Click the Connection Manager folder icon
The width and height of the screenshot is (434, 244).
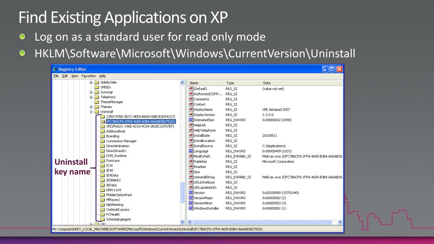[x=103, y=141]
